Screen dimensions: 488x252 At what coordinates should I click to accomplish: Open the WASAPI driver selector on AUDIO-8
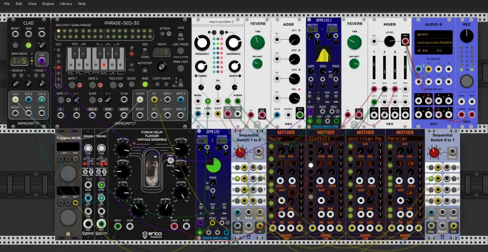tap(433, 34)
